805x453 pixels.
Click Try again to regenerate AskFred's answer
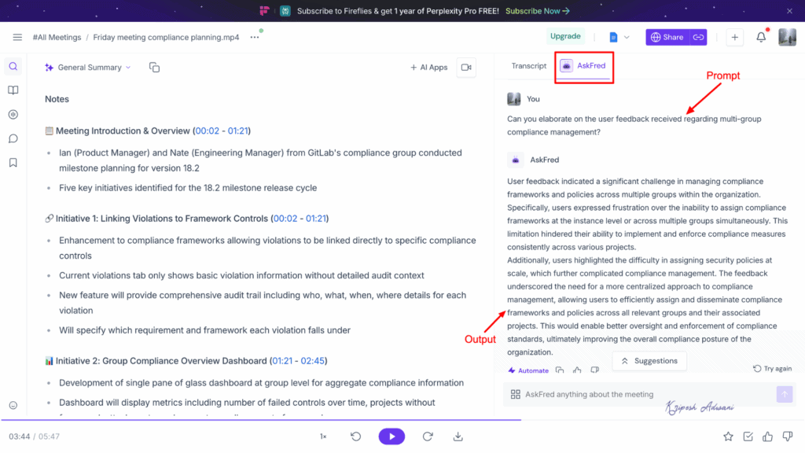[x=772, y=368]
